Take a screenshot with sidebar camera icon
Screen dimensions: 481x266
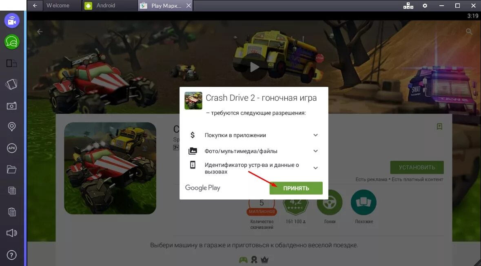click(12, 106)
